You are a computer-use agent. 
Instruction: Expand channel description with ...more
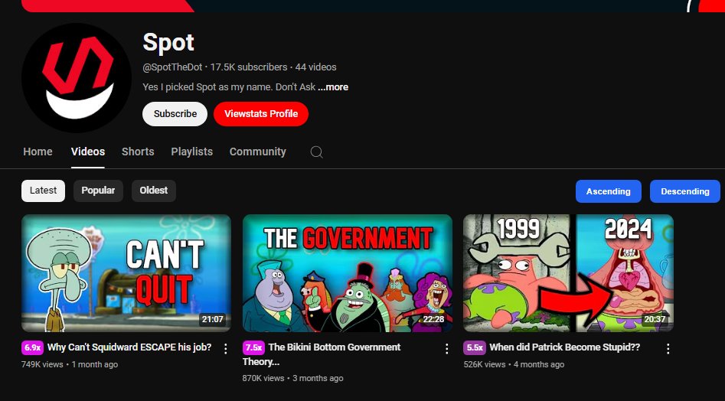[x=333, y=86]
